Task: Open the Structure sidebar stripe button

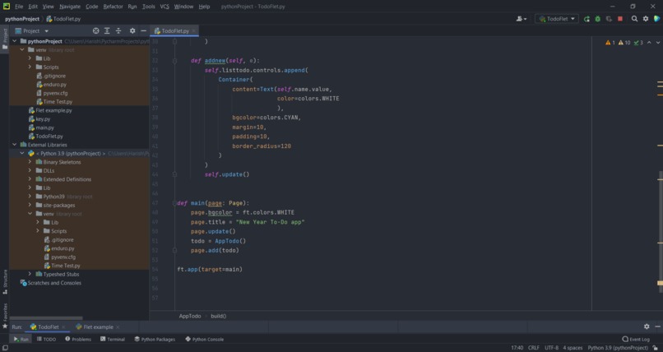Action: pyautogui.click(x=5, y=282)
